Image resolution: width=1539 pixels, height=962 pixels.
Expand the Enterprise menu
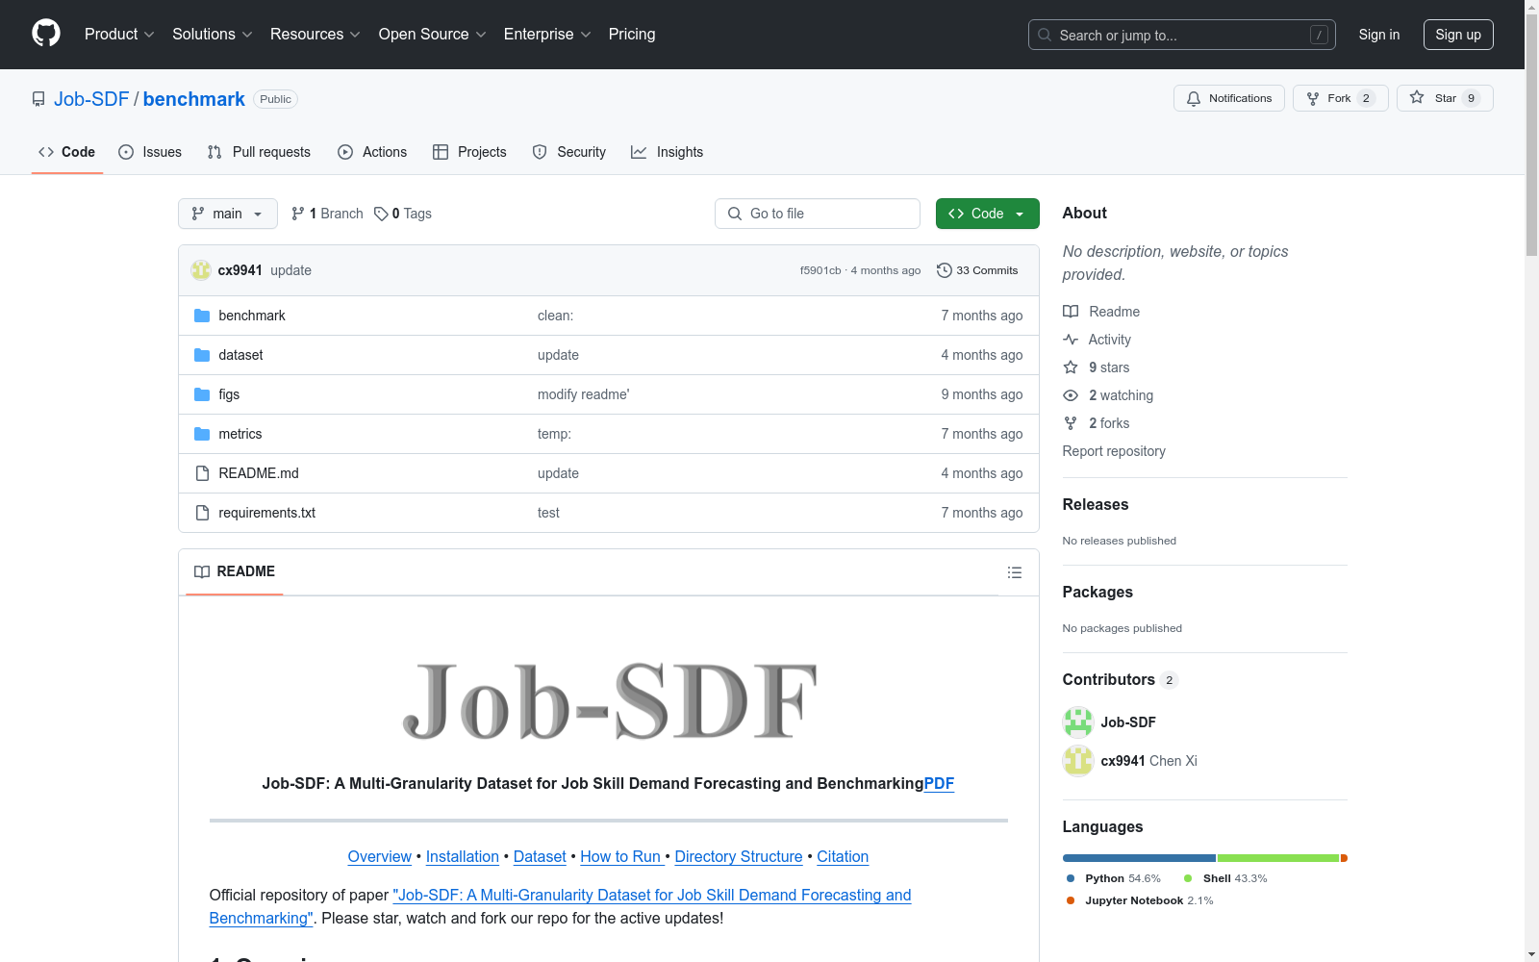(547, 34)
